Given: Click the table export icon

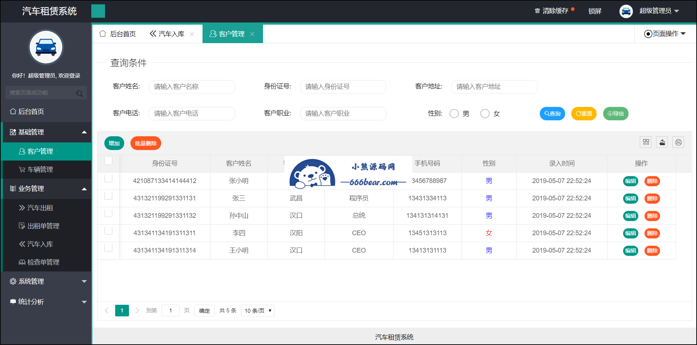Looking at the screenshot, I should coord(662,142).
